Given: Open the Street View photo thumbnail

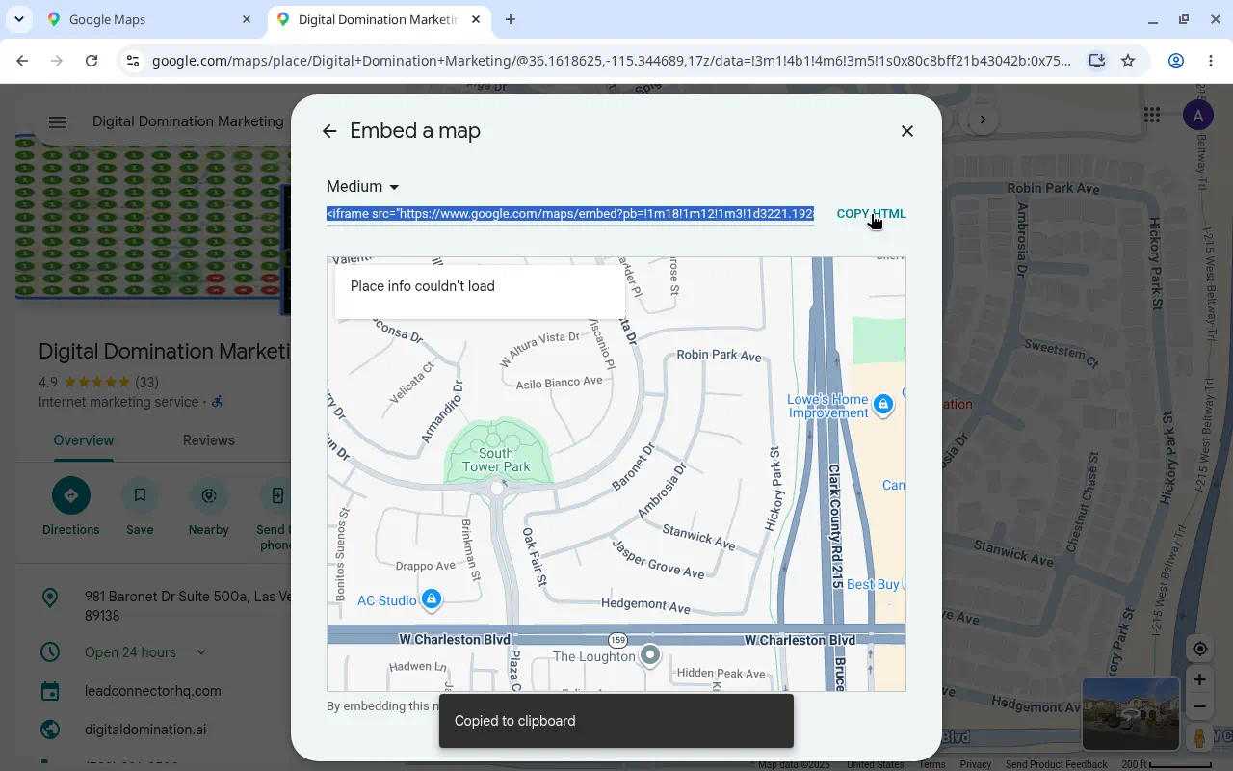Looking at the screenshot, I should [x=1131, y=714].
